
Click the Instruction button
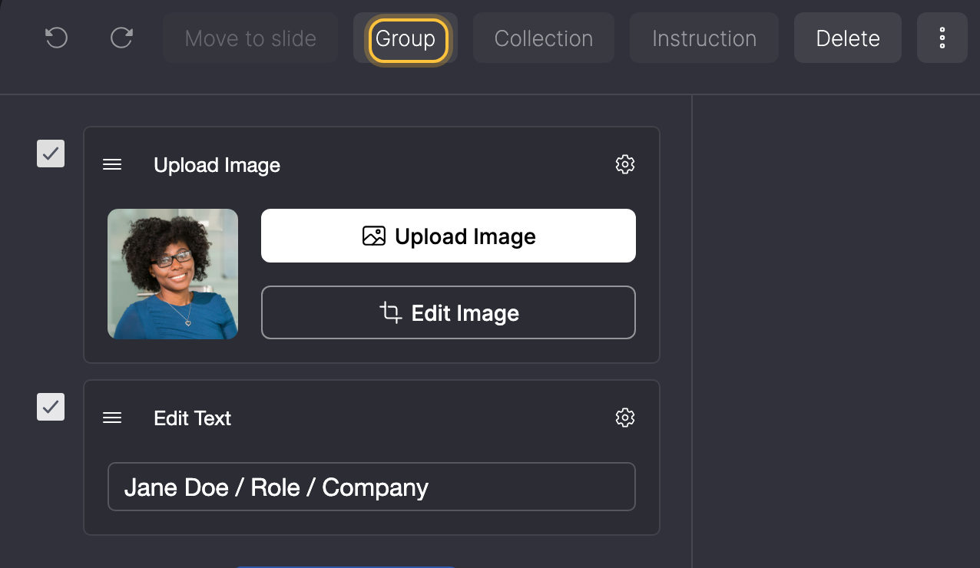(704, 38)
